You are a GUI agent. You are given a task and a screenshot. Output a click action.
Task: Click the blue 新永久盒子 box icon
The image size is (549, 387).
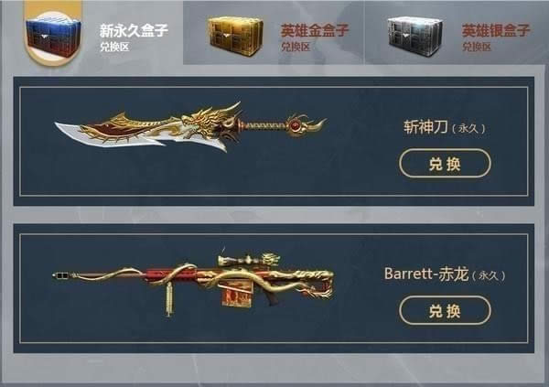[53, 38]
